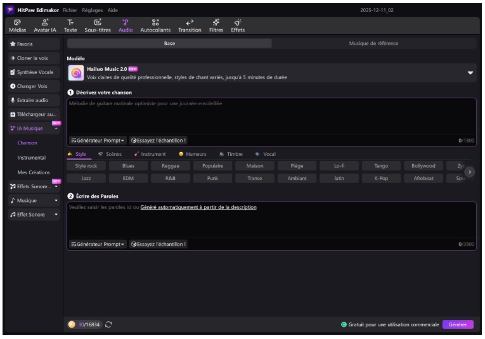Open the Sous-titres tool
This screenshot has height=339, width=485.
point(98,25)
